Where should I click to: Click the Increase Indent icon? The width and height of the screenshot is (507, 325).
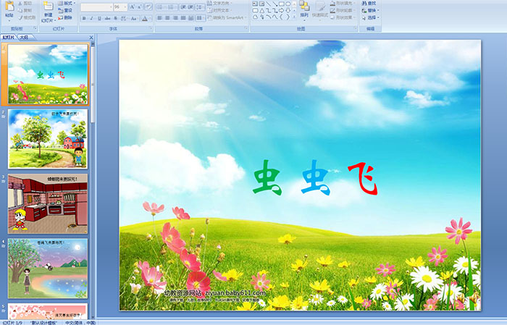[x=191, y=7]
